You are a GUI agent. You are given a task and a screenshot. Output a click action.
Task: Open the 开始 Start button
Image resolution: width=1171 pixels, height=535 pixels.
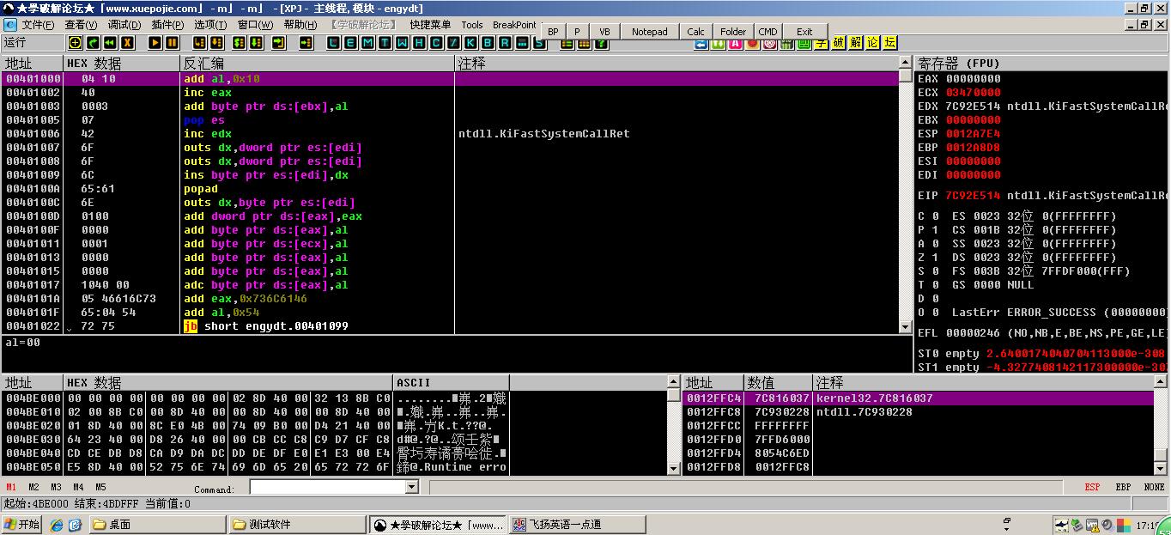[x=22, y=524]
